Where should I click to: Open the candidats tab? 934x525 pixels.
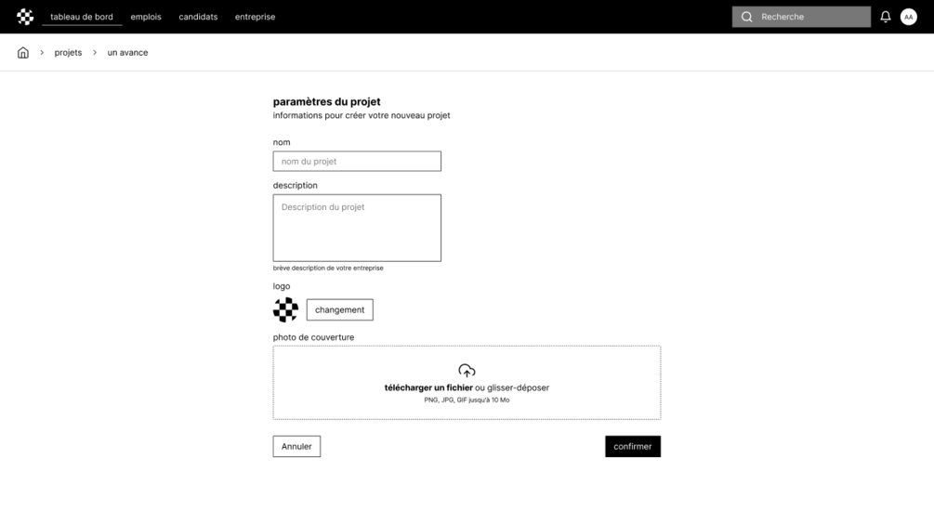pos(198,17)
